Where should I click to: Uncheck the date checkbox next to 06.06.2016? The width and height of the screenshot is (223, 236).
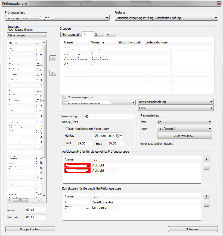click(x=96, y=136)
